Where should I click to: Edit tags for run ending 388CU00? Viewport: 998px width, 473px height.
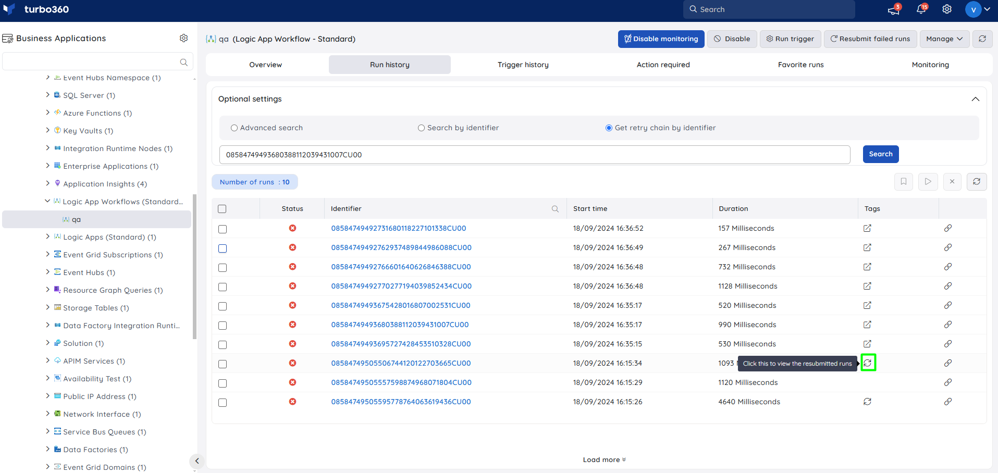pyautogui.click(x=867, y=267)
